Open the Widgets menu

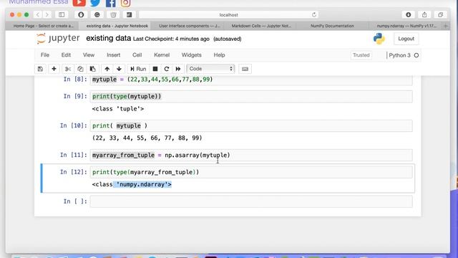pos(191,55)
